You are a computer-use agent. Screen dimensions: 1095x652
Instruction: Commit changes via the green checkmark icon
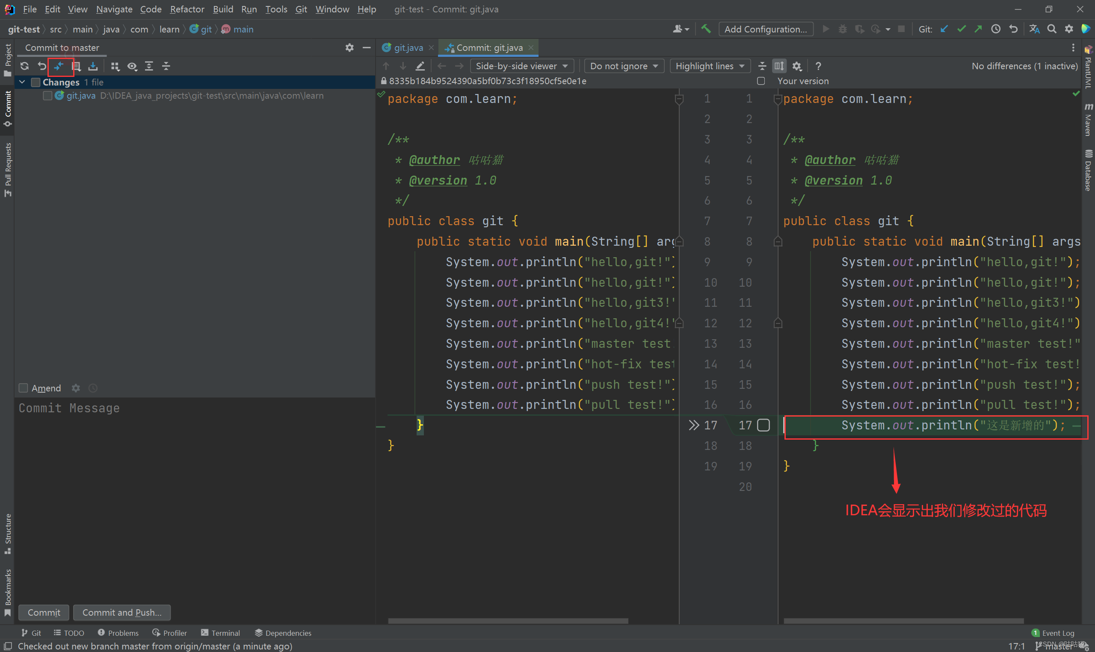(x=961, y=29)
